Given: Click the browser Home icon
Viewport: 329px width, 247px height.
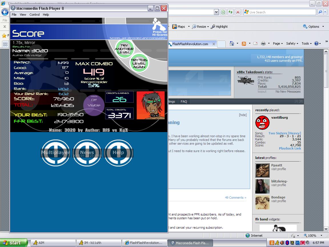Looking at the screenshot, I should pos(232,43).
